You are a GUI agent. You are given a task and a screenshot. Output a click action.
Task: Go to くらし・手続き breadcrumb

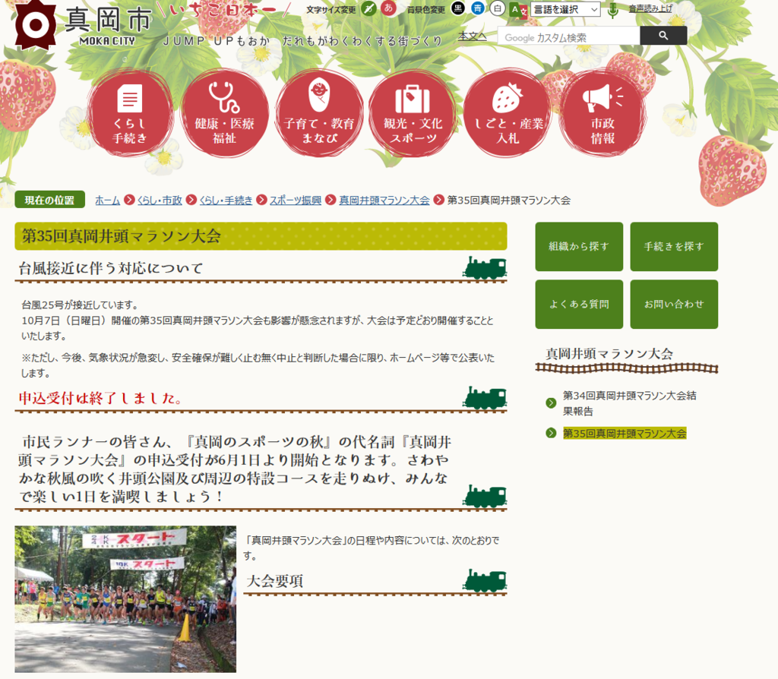226,201
